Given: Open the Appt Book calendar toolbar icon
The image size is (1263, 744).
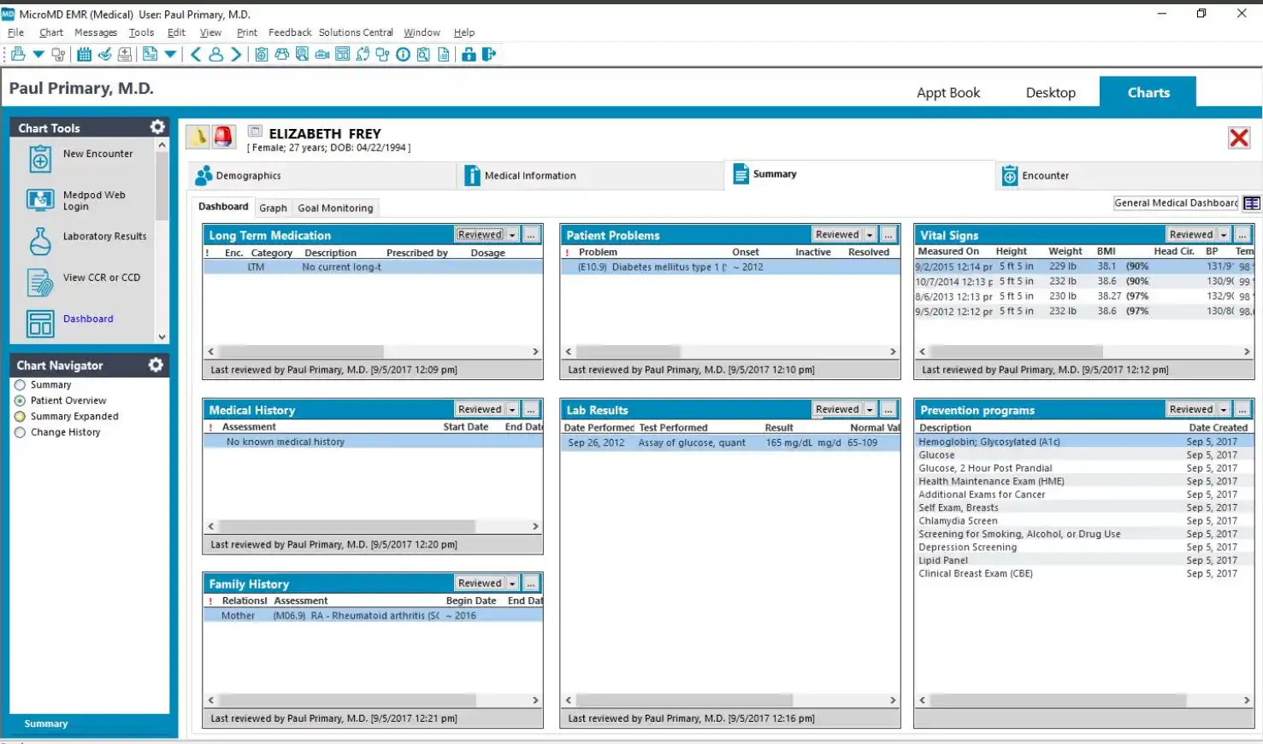Looking at the screenshot, I should (83, 54).
